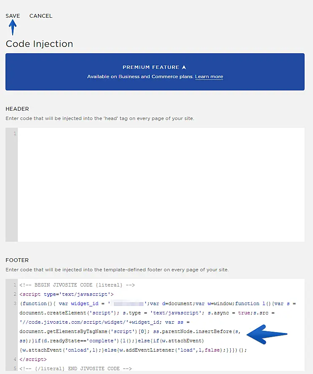Select line number 2 in FOOTER gutter
313x374 pixels.
[x=15, y=294]
